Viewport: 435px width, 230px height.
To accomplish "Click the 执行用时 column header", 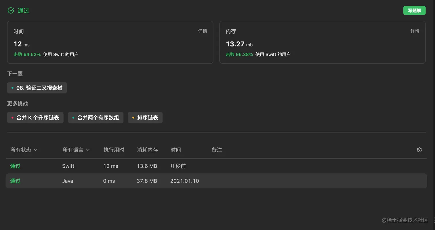I will (x=114, y=150).
